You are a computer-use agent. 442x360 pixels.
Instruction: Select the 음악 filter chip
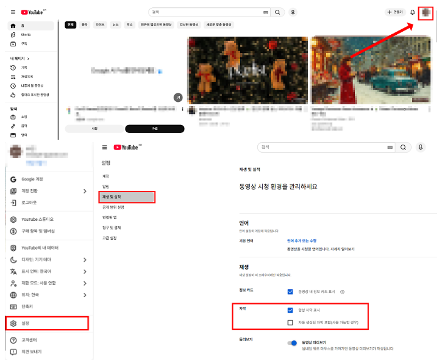click(x=84, y=24)
